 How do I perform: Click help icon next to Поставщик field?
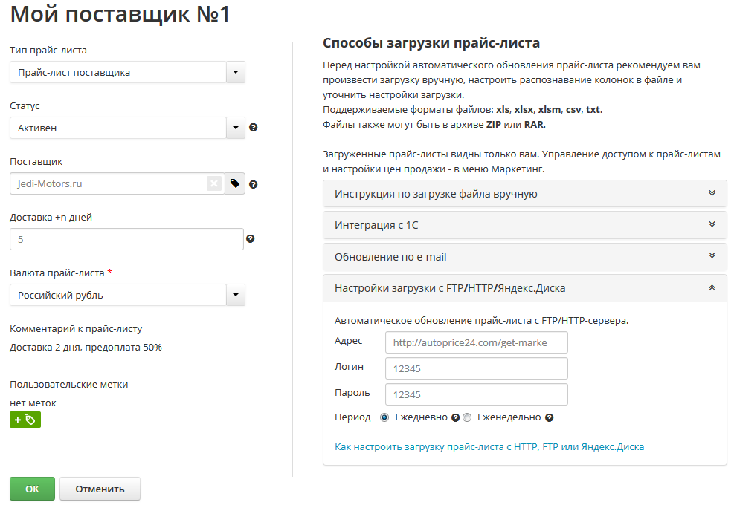coord(254,184)
